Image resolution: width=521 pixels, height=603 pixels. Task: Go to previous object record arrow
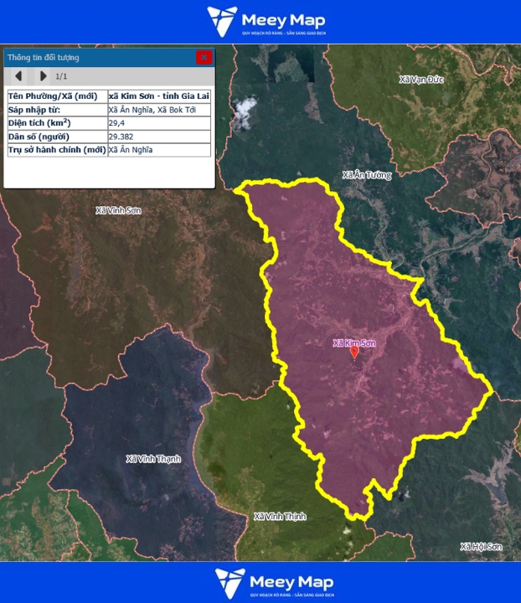click(18, 76)
